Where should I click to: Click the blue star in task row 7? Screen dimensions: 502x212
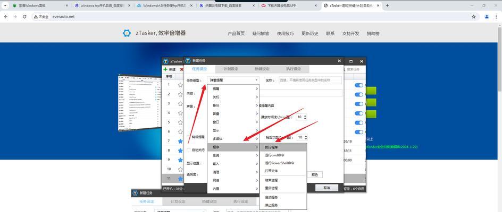point(180,141)
